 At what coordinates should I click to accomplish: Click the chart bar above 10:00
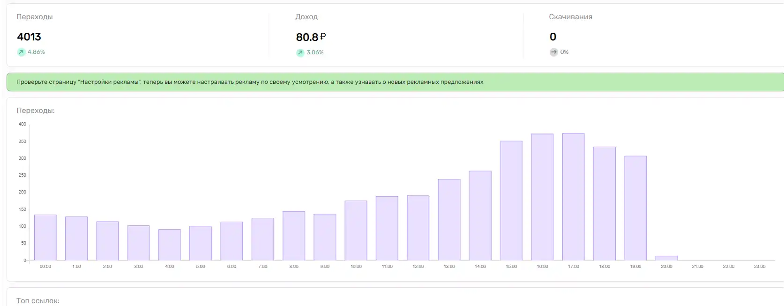pos(356,231)
